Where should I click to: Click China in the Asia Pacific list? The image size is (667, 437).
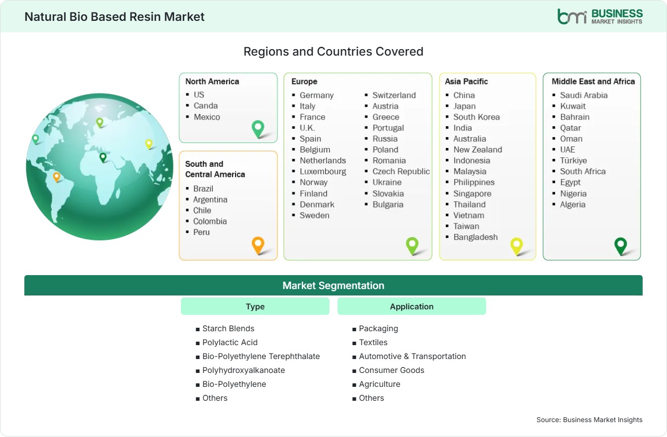pyautogui.click(x=464, y=95)
